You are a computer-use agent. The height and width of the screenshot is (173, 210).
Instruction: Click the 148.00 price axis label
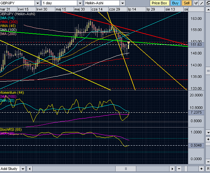pos(196,53)
